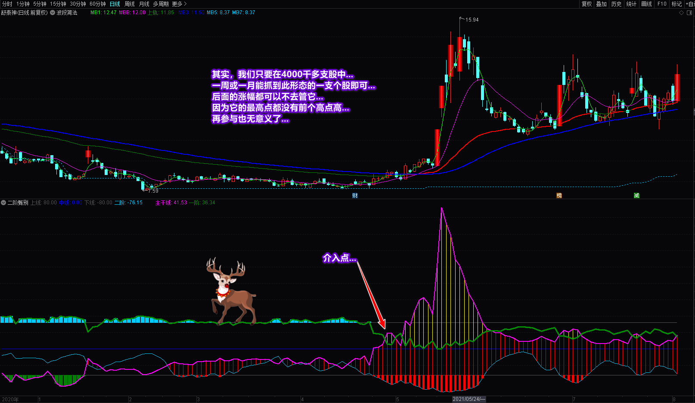This screenshot has width=695, height=403.
Task: Click the 榜 ranking marker icon
Action: [559, 196]
